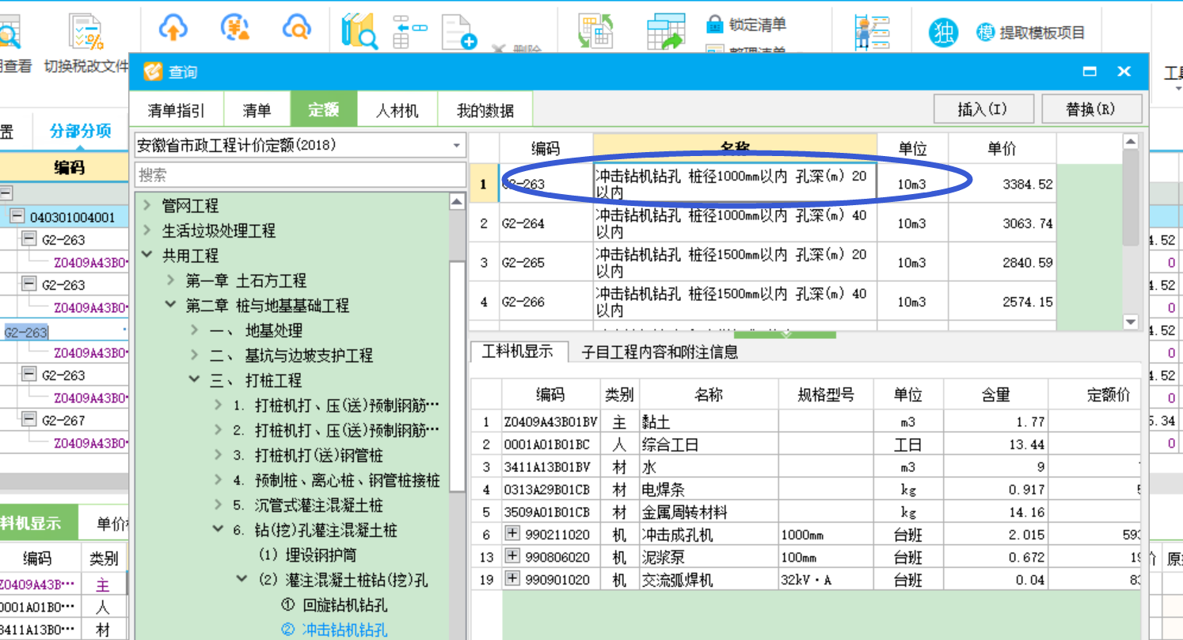Open the 我的数据 tab
The image size is (1183, 640).
485,110
